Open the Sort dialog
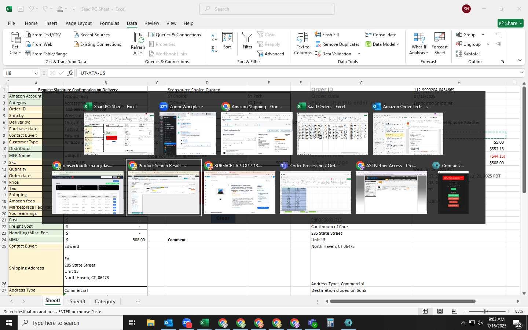 pos(227,41)
